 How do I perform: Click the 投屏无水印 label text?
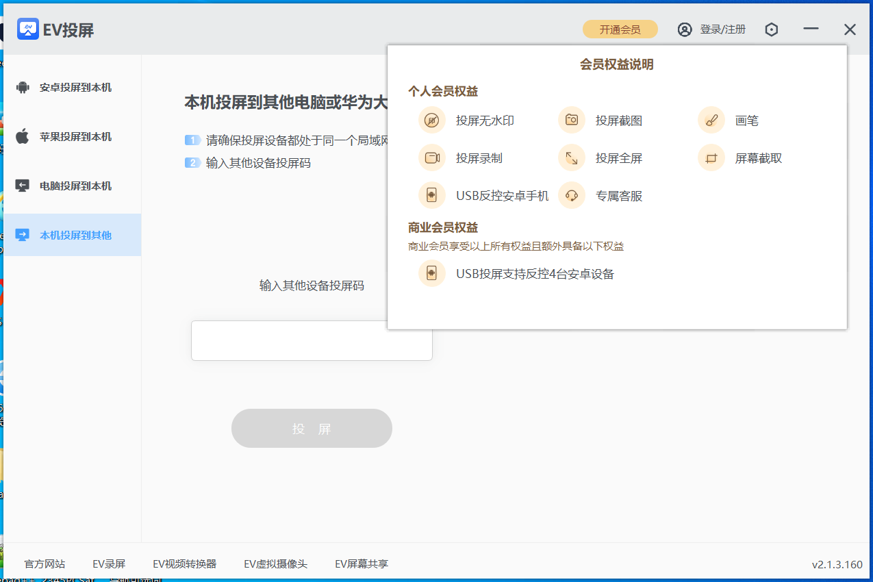click(485, 121)
